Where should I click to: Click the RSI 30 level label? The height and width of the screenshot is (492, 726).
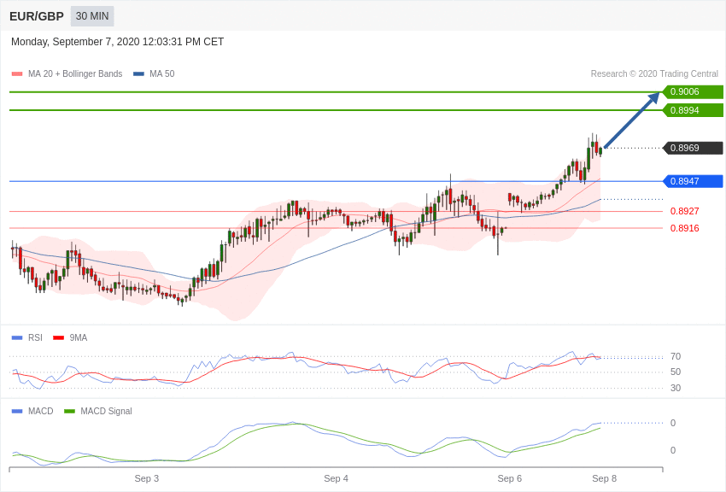click(676, 389)
